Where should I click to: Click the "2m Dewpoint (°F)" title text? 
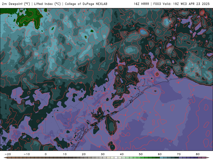16,4
